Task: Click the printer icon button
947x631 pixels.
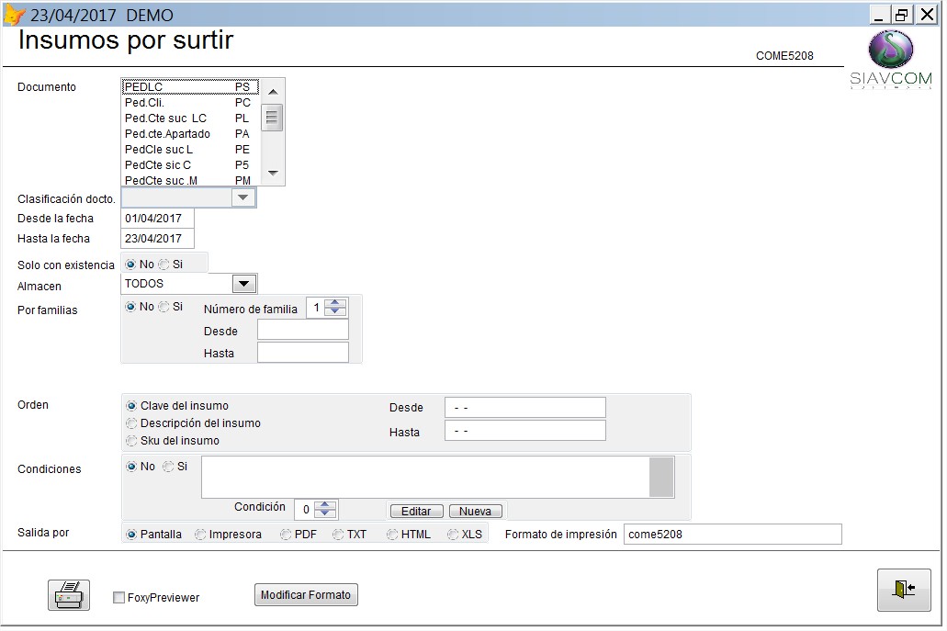Action: click(69, 595)
